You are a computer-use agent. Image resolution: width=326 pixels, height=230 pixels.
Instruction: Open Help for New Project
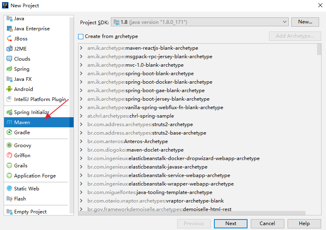pos(304,224)
